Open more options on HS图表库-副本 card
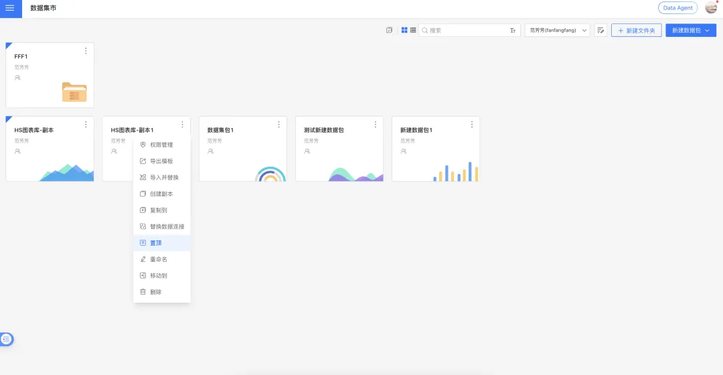This screenshot has width=723, height=375. [86, 125]
